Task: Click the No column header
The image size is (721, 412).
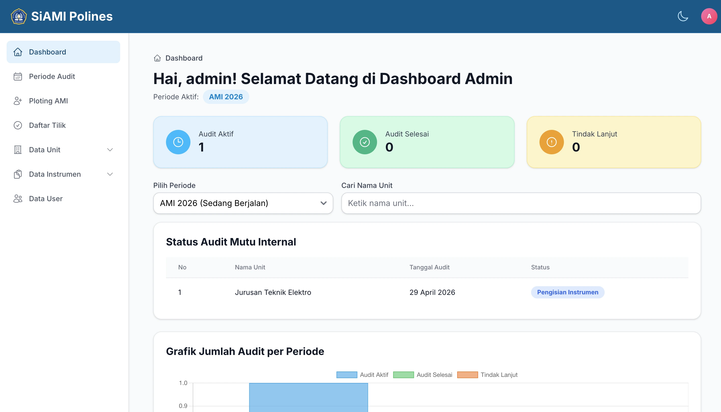Action: (182, 267)
